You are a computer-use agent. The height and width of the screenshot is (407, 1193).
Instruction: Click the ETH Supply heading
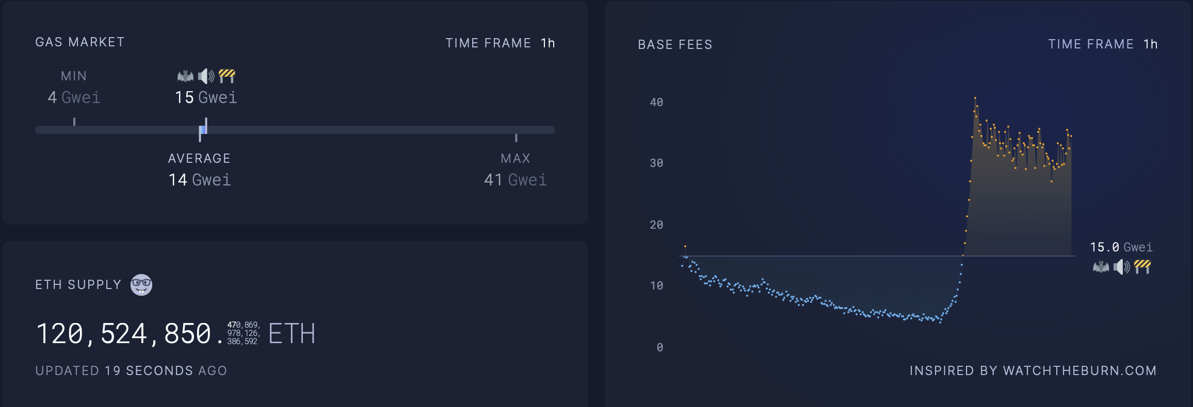[x=78, y=285]
